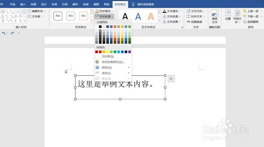
Task: Apply the orange outline Abc shape style
Action: pos(83,16)
